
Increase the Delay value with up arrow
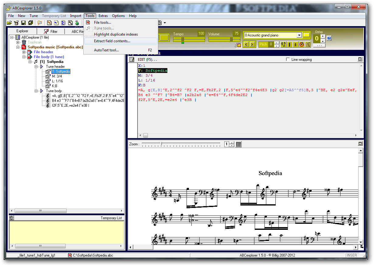click(323, 36)
